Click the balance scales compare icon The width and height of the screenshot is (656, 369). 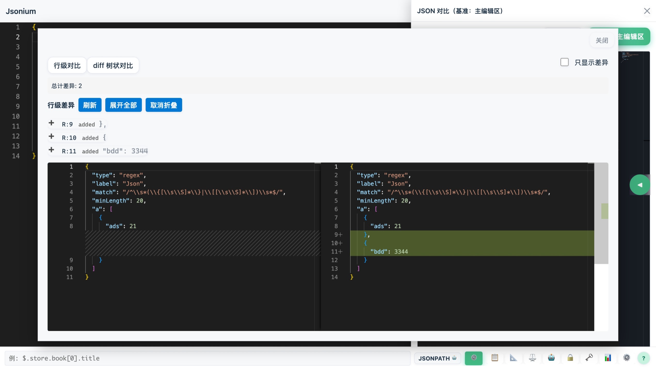coord(532,358)
